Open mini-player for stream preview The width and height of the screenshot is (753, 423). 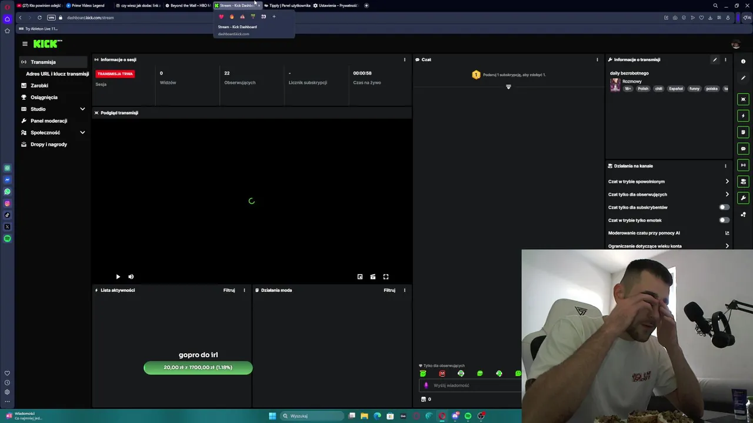coord(360,277)
